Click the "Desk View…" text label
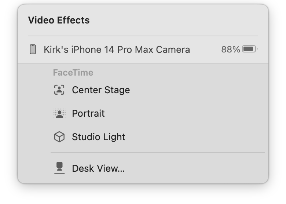 tap(98, 168)
